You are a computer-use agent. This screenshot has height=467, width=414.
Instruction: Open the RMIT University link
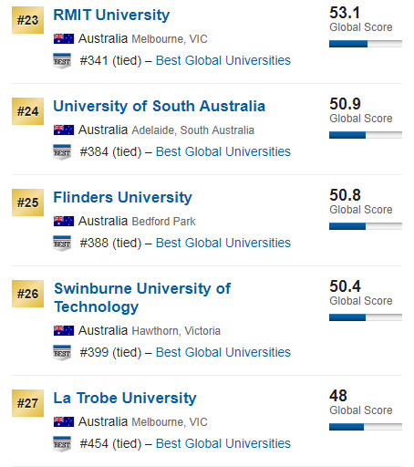(111, 15)
